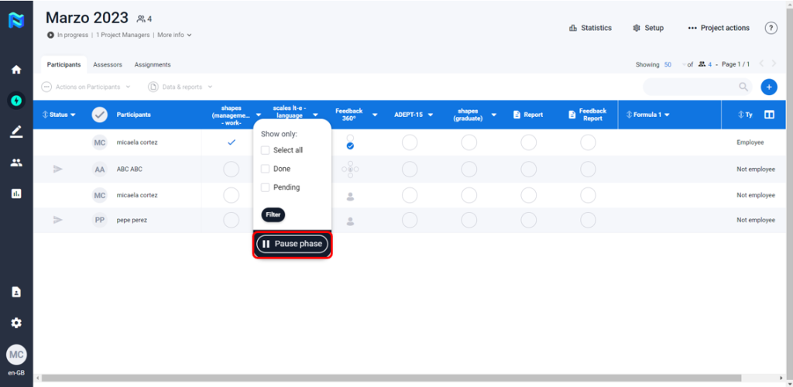The height and width of the screenshot is (387, 793).
Task: Click the Pause phase button
Action: click(293, 244)
